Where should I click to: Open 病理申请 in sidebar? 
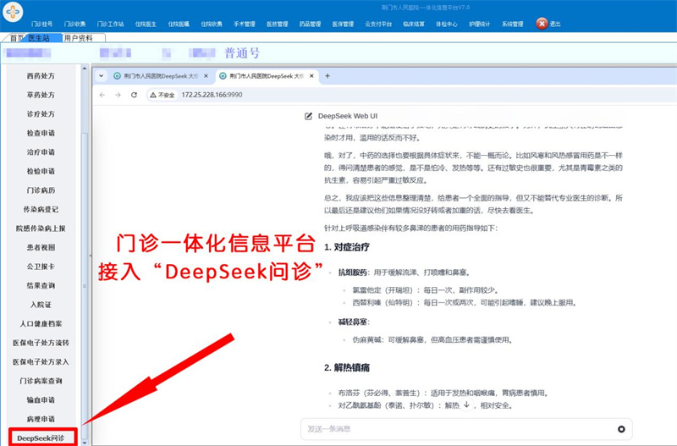[x=41, y=419]
